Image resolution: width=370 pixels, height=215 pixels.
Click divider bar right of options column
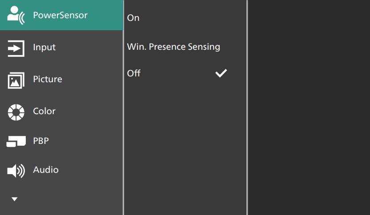(x=247, y=107)
